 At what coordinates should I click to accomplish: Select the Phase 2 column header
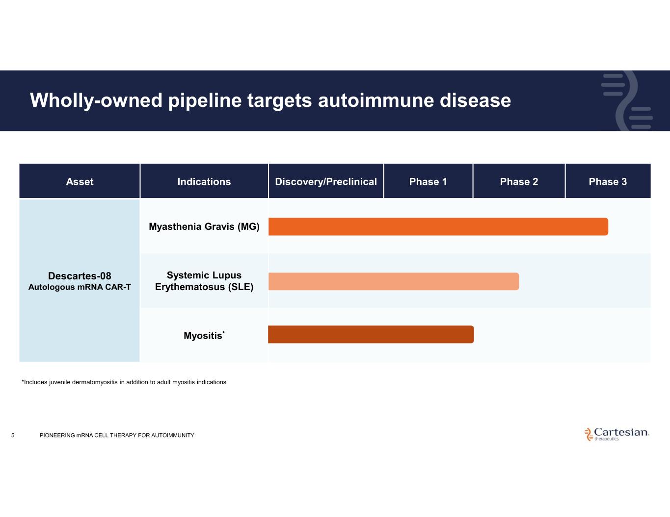pyautogui.click(x=519, y=182)
